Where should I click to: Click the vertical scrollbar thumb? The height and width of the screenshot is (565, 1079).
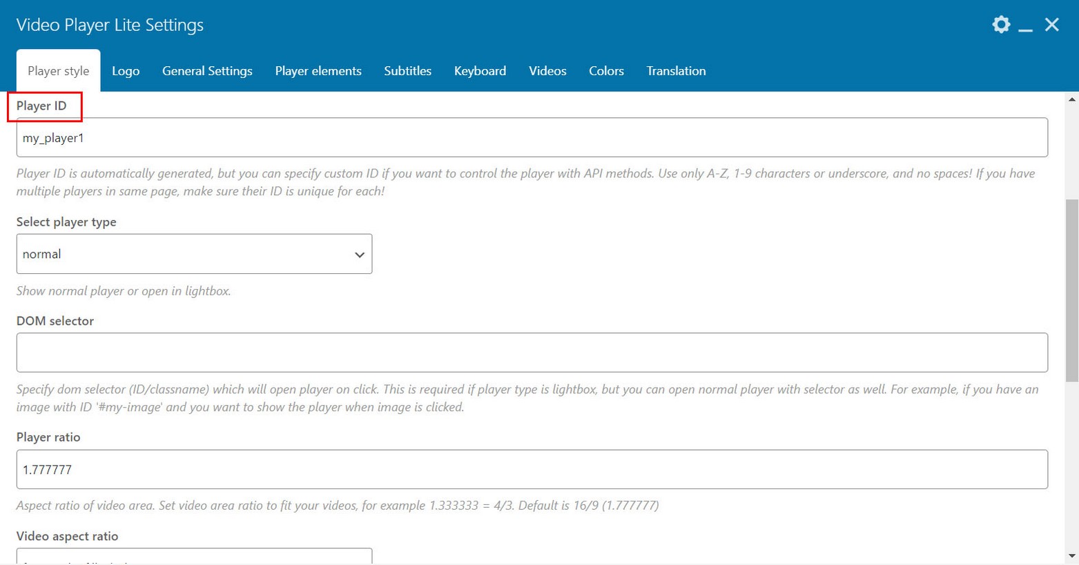pyautogui.click(x=1071, y=290)
